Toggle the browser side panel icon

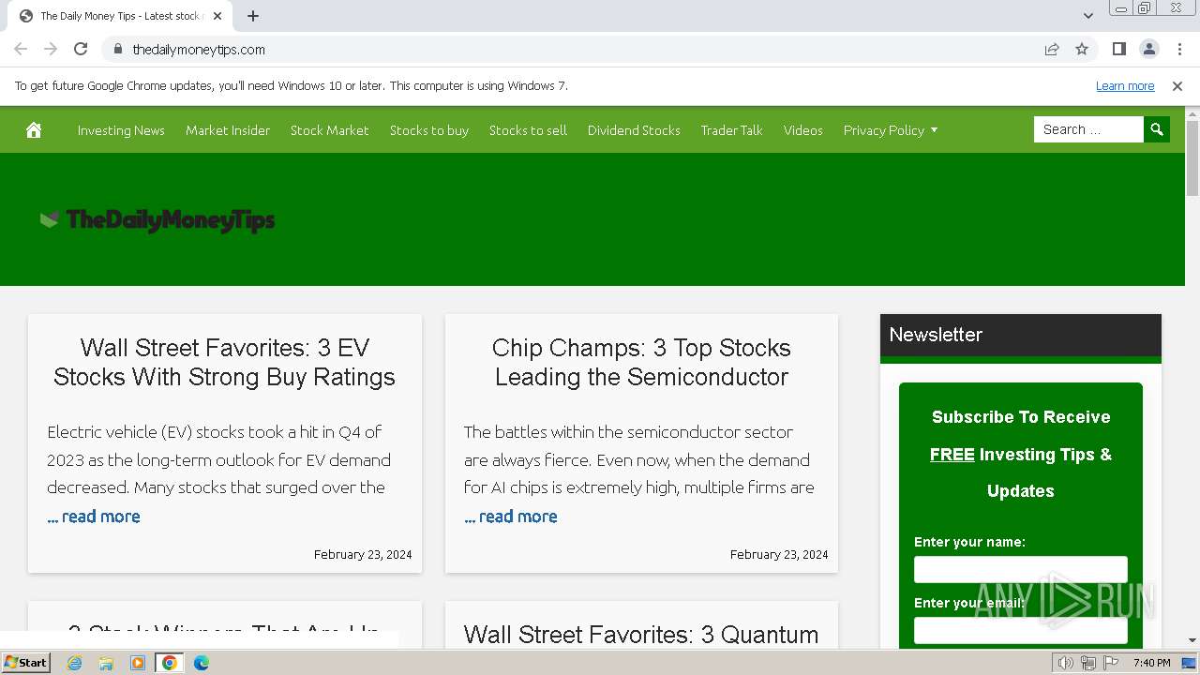coord(1118,49)
